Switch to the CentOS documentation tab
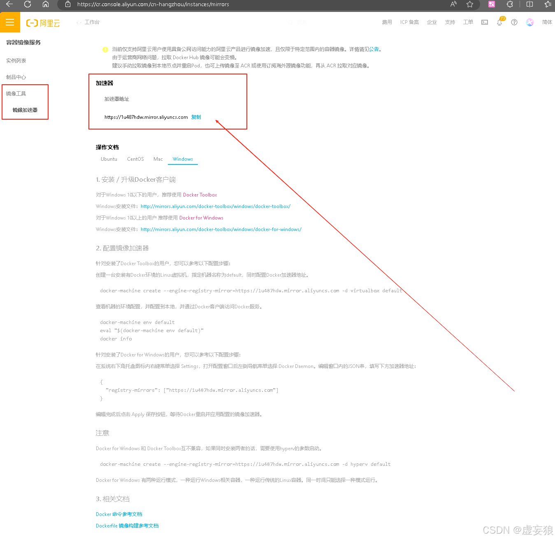 [135, 159]
